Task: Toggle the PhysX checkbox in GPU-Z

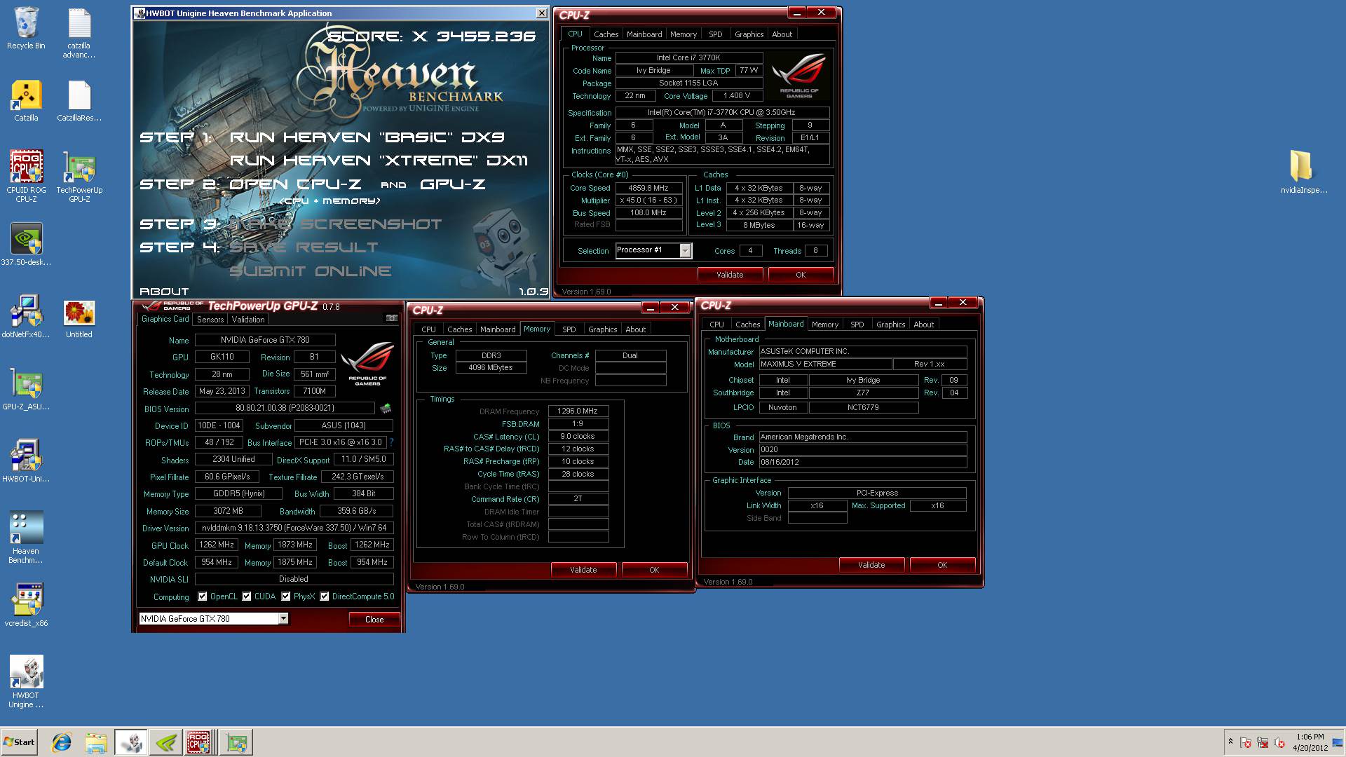Action: [286, 596]
